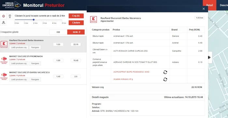Click the 1.48 distance value
Image resolution: width=228 pixels, height=118 pixels.
(58, 76)
